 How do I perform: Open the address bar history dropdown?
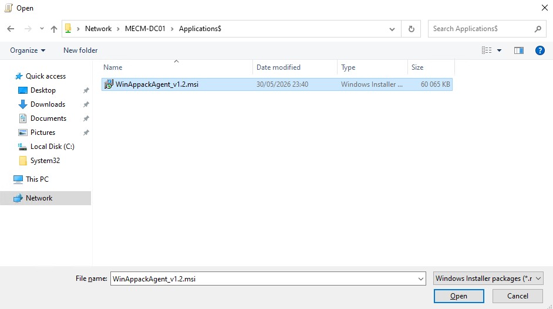pos(392,29)
